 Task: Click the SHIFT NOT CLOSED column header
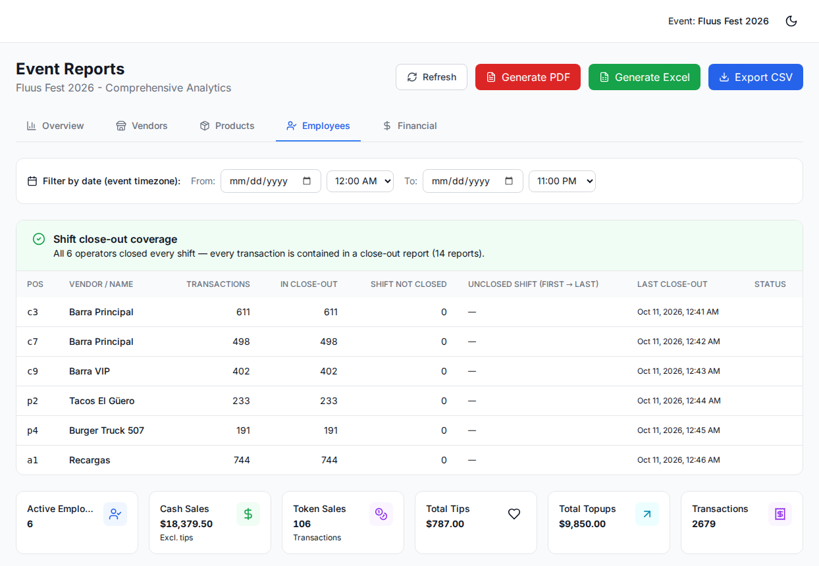[409, 284]
